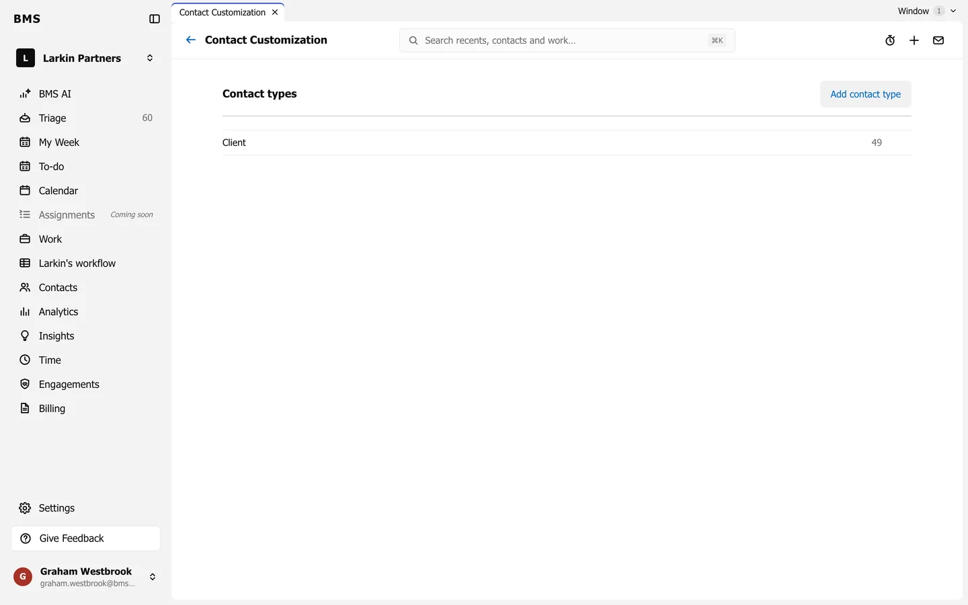Open Triage inbox in sidebar
Viewport: 968px width, 605px height.
click(86, 118)
